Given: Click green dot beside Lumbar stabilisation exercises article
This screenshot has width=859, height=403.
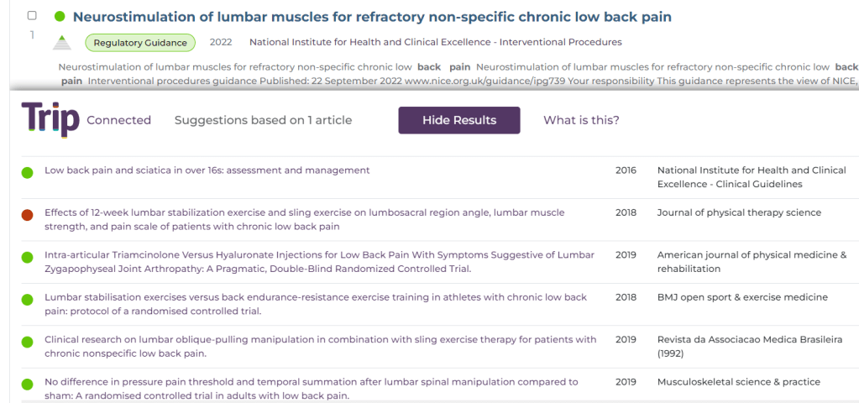Looking at the screenshot, I should tap(28, 299).
